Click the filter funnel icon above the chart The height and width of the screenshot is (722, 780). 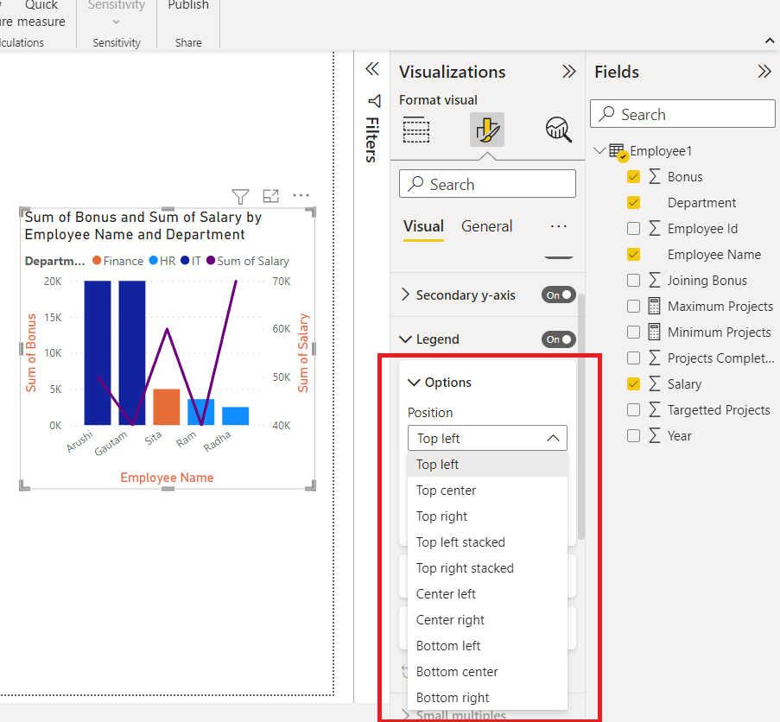(x=240, y=196)
